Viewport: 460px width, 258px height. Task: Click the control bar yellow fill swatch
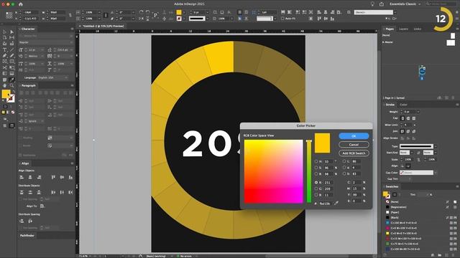pos(179,12)
